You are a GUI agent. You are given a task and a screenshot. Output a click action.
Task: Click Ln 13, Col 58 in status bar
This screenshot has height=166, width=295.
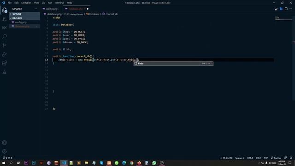coord(226,158)
